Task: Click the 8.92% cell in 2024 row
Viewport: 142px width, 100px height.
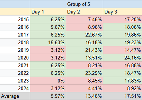Action: coord(123,88)
